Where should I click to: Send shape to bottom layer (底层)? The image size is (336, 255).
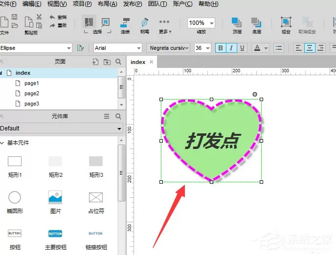point(256,25)
